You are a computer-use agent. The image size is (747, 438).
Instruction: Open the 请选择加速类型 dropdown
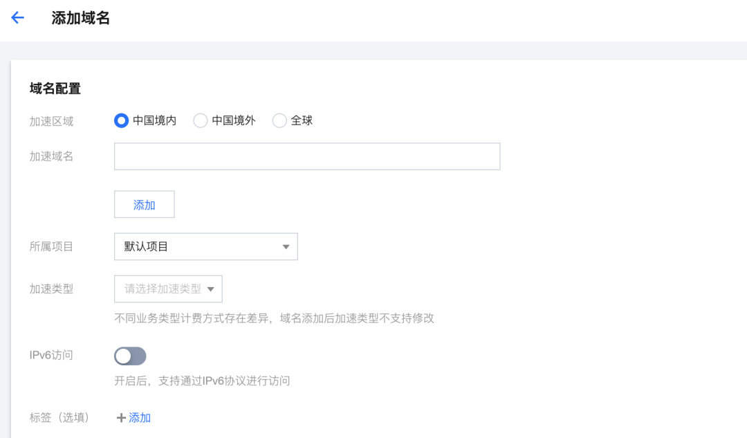click(x=168, y=289)
